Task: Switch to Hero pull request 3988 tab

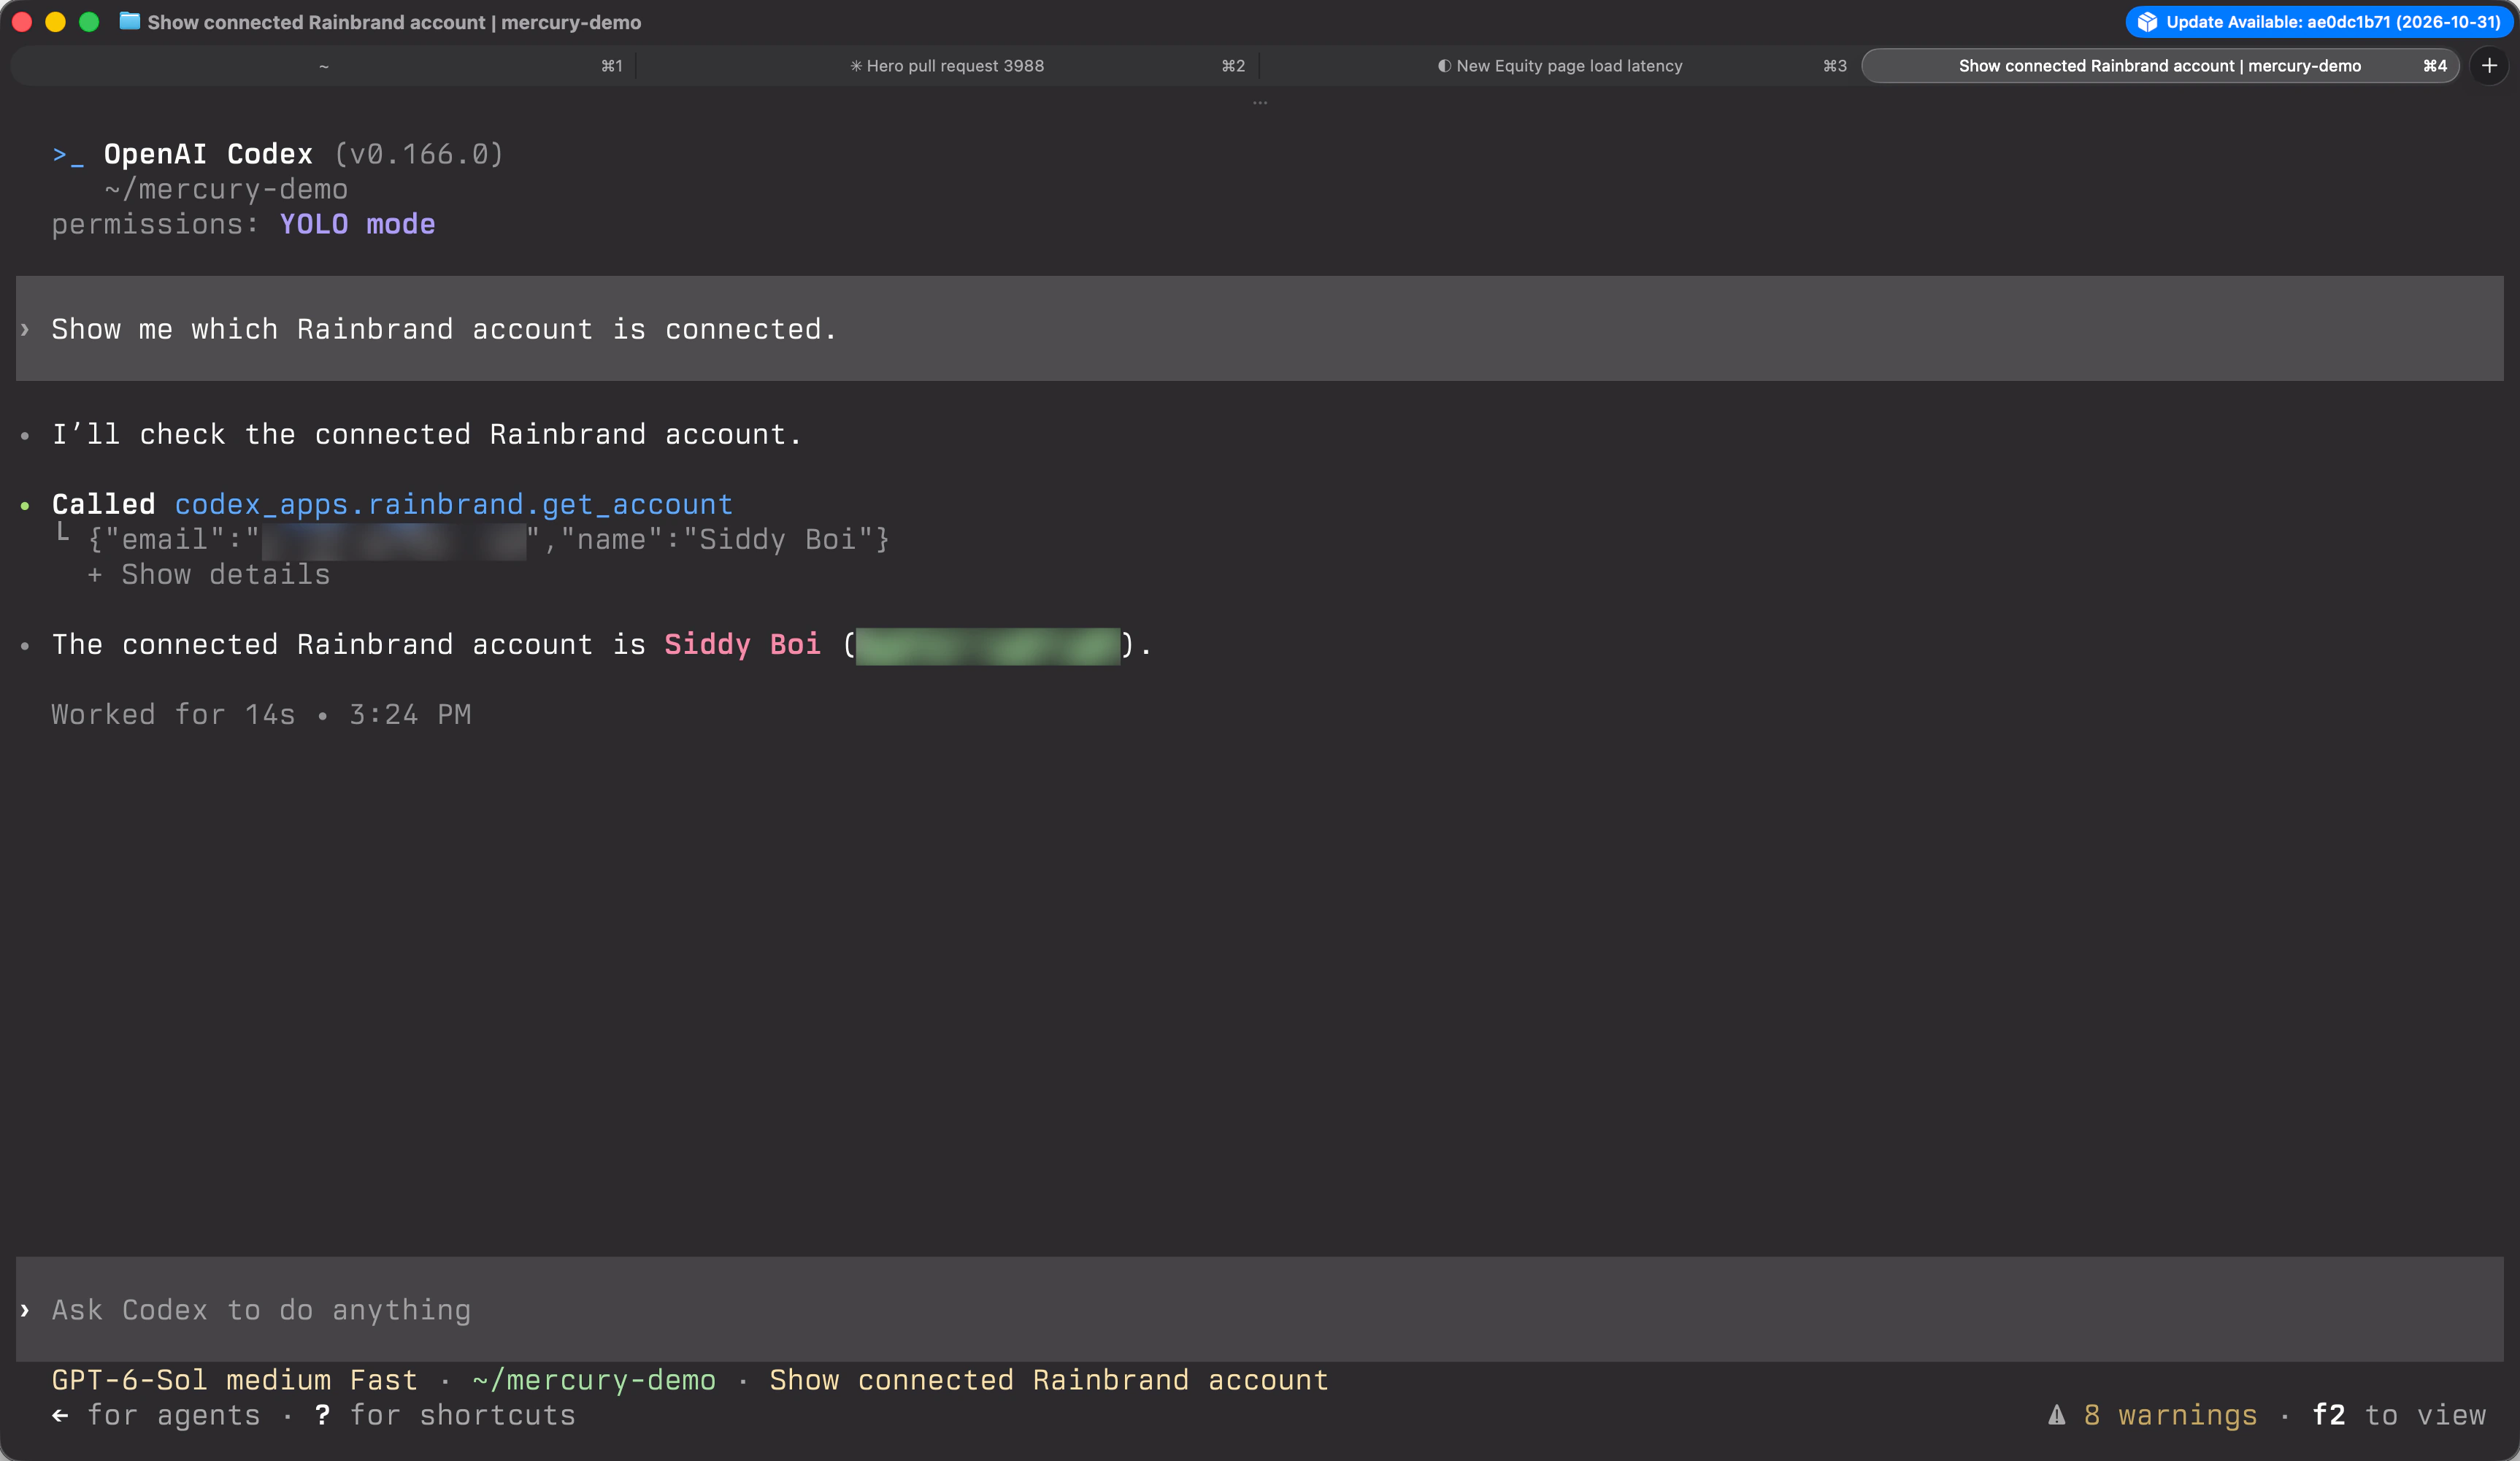Action: [x=946, y=66]
